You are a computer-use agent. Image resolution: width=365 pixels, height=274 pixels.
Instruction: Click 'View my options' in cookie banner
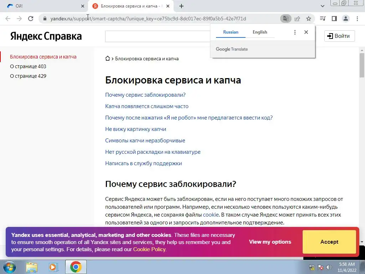pyautogui.click(x=270, y=242)
